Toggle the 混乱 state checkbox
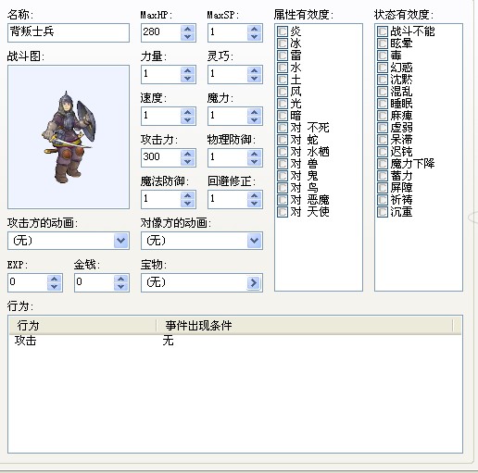The image size is (478, 473). coord(383,92)
